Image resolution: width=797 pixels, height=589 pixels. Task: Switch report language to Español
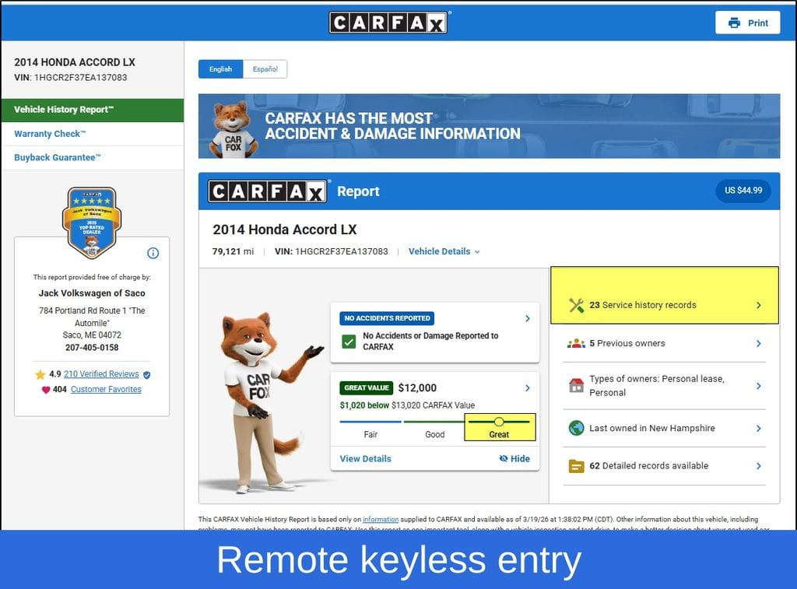click(265, 69)
